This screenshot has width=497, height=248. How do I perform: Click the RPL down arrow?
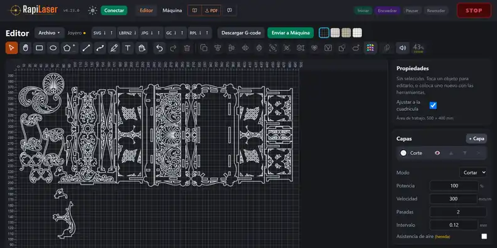(200, 33)
